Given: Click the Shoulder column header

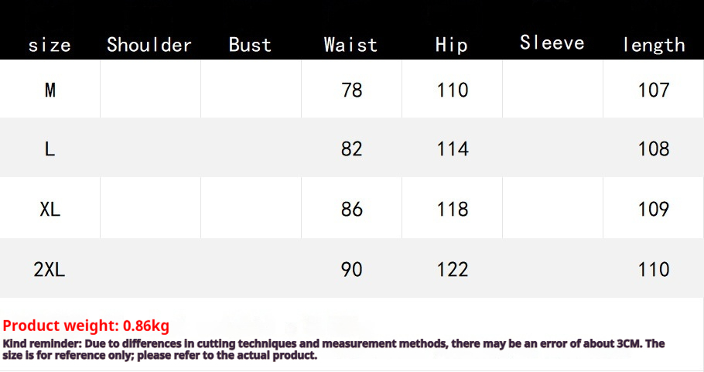Looking at the screenshot, I should tap(149, 45).
